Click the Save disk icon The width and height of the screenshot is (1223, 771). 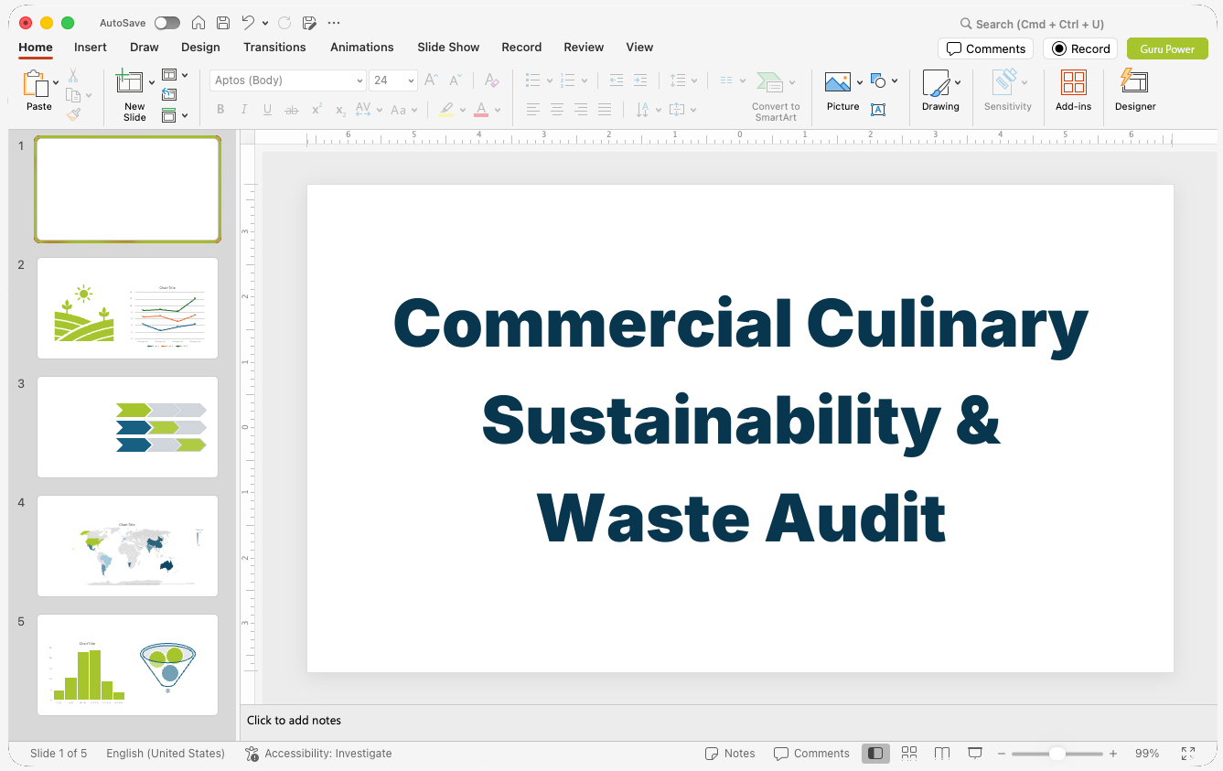click(223, 23)
